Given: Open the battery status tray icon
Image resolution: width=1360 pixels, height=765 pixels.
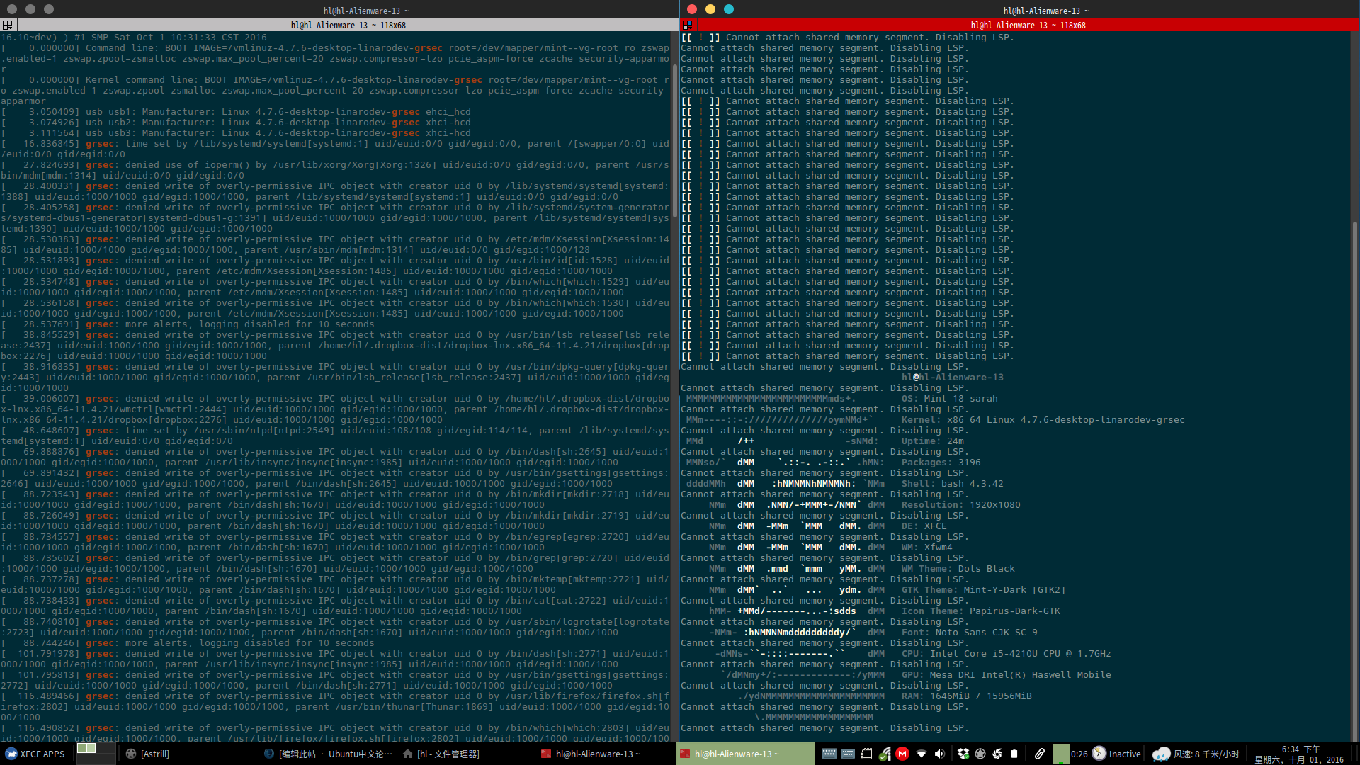Looking at the screenshot, I should [1014, 754].
